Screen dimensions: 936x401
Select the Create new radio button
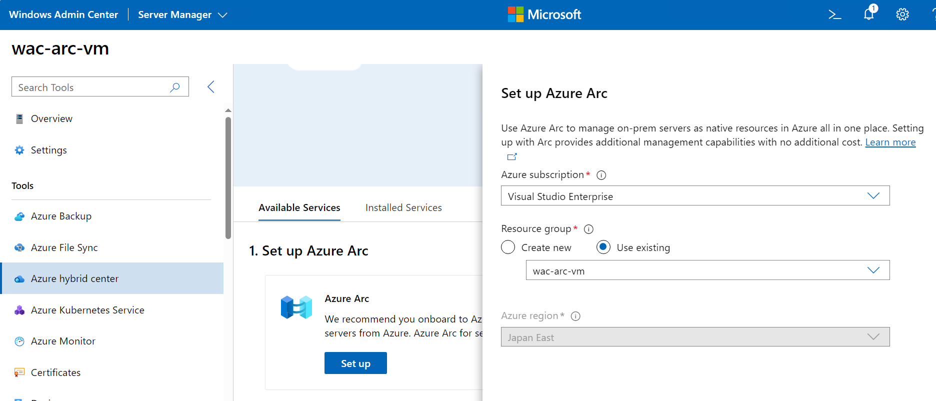508,247
